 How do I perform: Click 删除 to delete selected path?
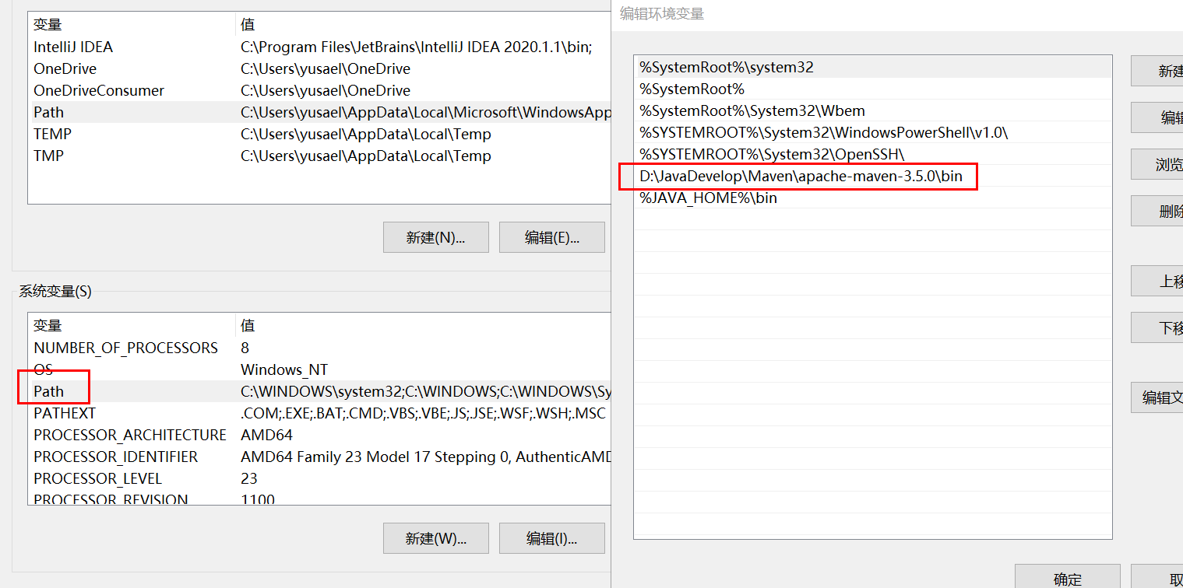point(1163,211)
